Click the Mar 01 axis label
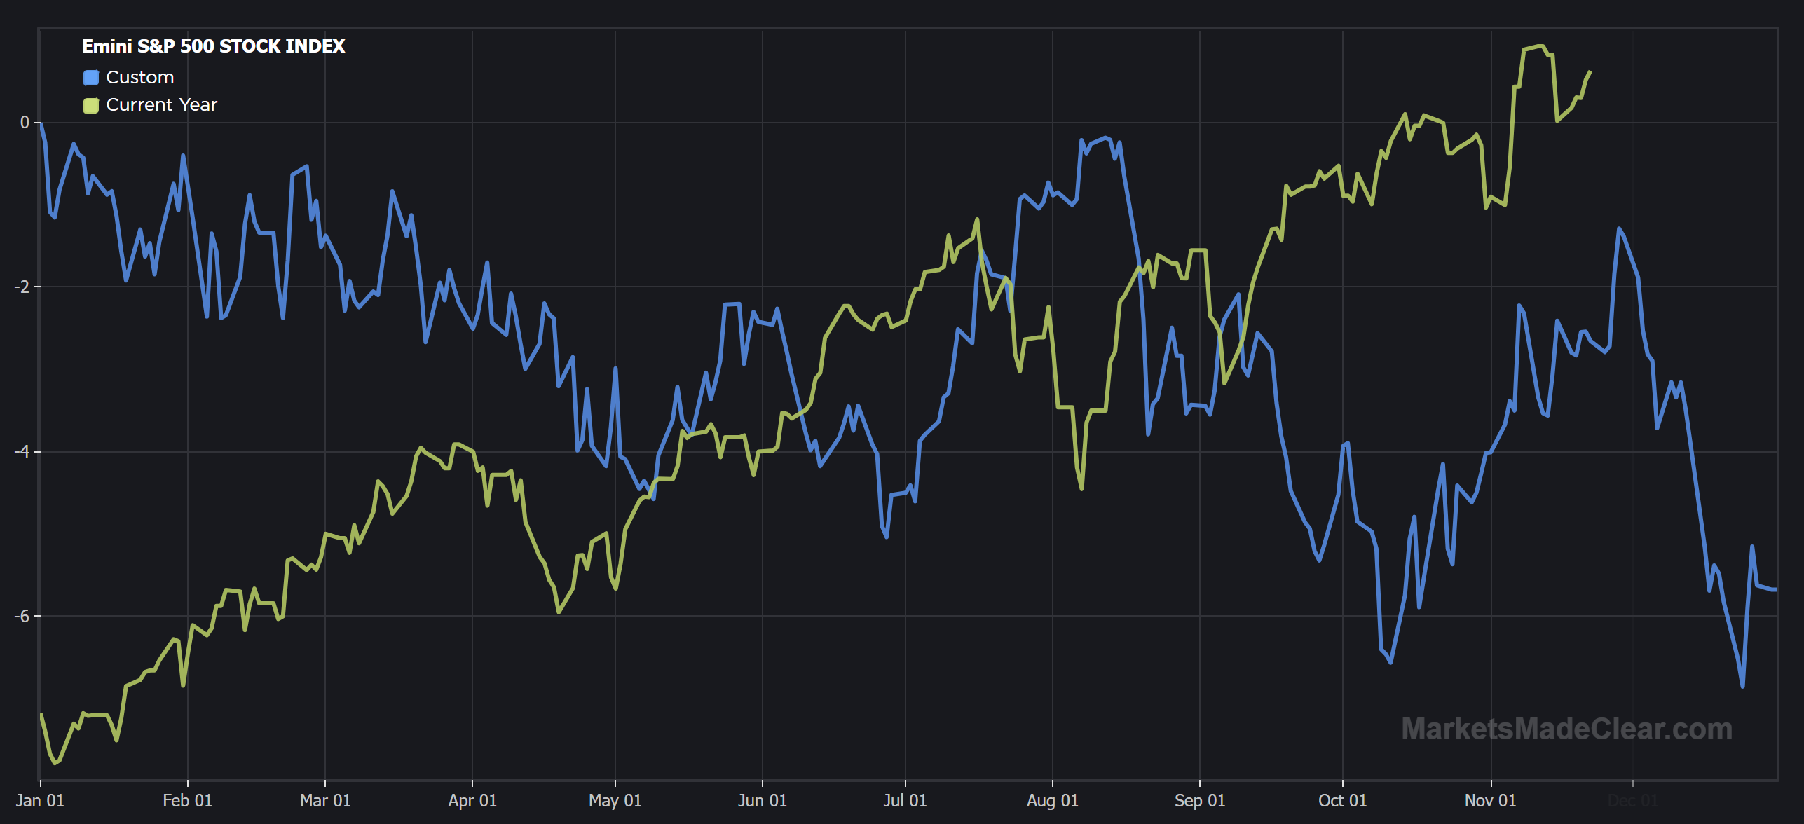Image resolution: width=1804 pixels, height=824 pixels. 325,800
